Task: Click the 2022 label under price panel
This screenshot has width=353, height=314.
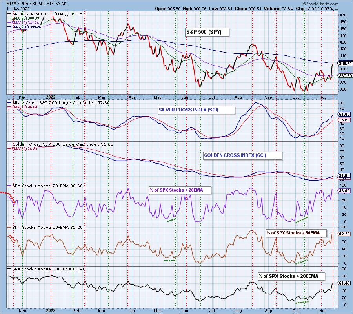Action: tap(51, 97)
